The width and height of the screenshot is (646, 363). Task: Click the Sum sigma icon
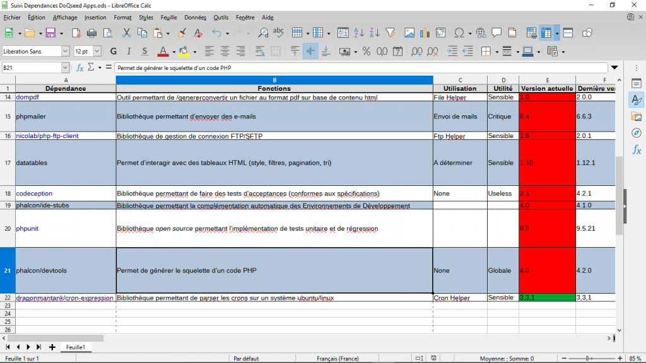(x=91, y=67)
